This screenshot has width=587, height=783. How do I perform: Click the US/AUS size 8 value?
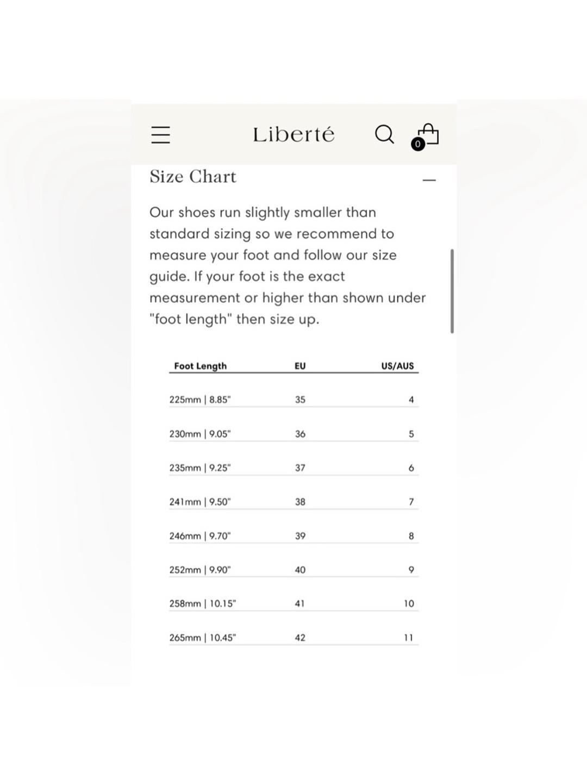[411, 536]
